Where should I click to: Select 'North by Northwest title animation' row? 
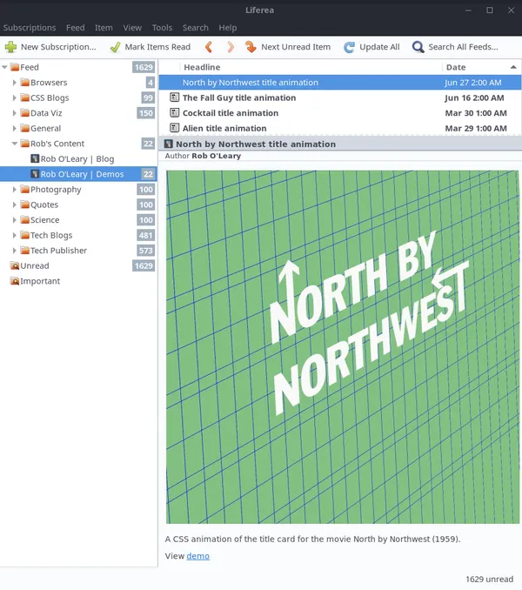tap(340, 83)
